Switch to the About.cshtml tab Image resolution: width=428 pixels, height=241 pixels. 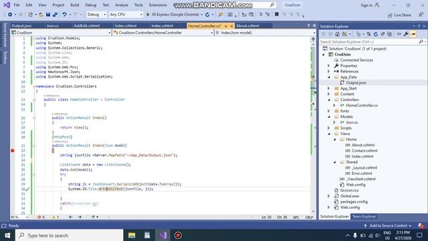247,25
